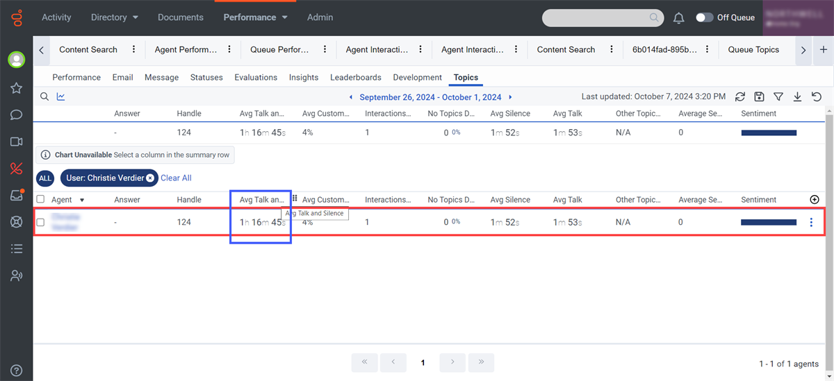Select the Avg Silence column header in agent table
The height and width of the screenshot is (381, 834).
pyautogui.click(x=510, y=200)
